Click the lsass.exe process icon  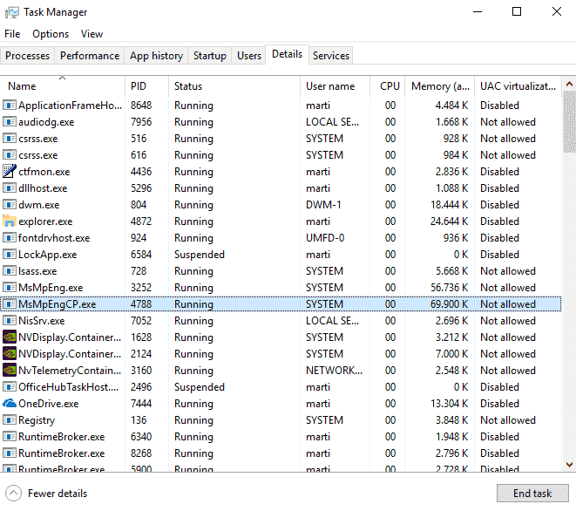(x=10, y=270)
